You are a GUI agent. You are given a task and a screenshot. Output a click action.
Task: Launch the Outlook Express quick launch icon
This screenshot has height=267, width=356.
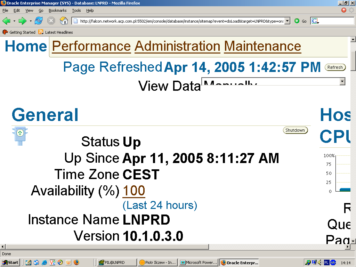(36, 262)
